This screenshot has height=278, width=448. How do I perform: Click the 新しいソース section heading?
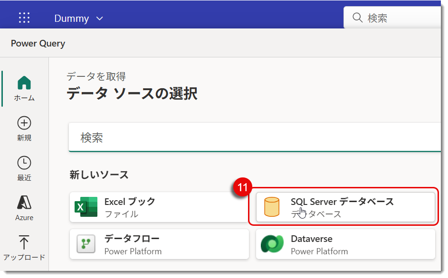(x=99, y=175)
